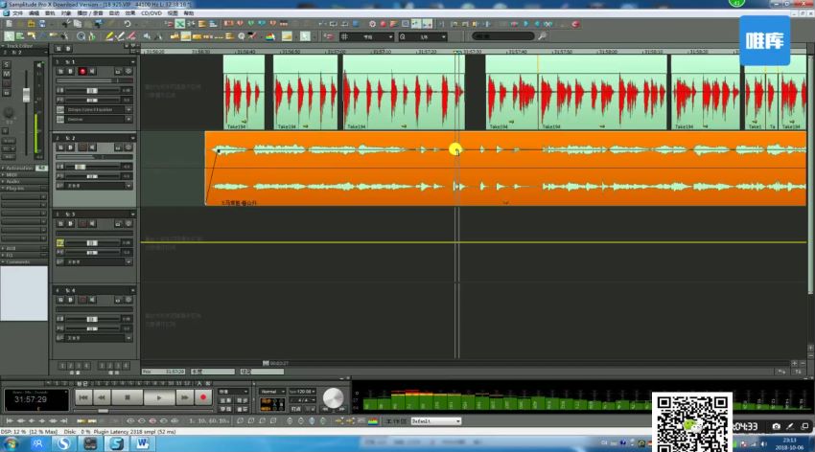The image size is (815, 452).
Task: Save the project with the floppy disk icon
Action: coord(42,24)
